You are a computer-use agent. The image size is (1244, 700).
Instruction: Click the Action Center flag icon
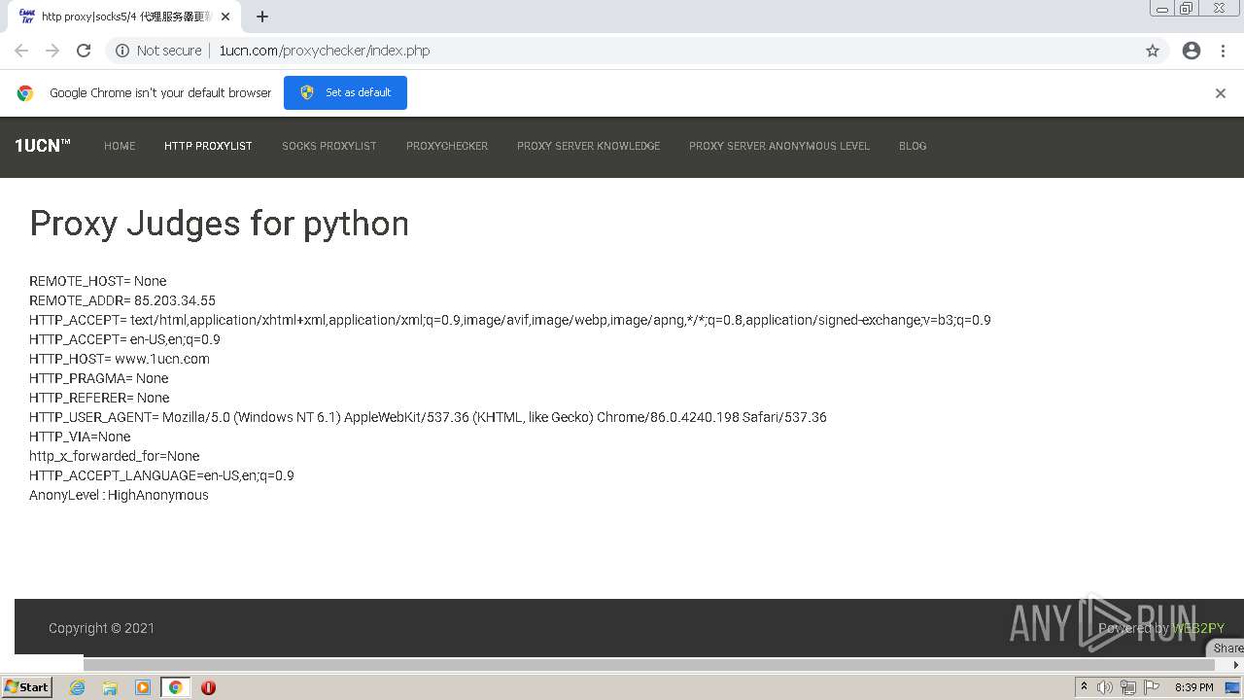click(1153, 687)
